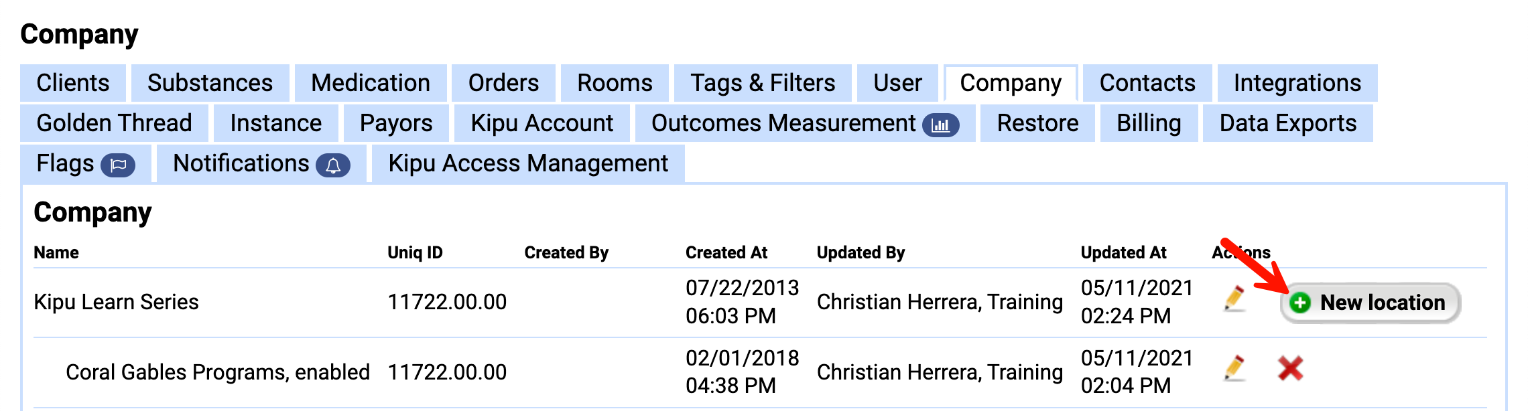Screen dimensions: 1528x411
Task: Click the Created By column header
Action: point(566,252)
